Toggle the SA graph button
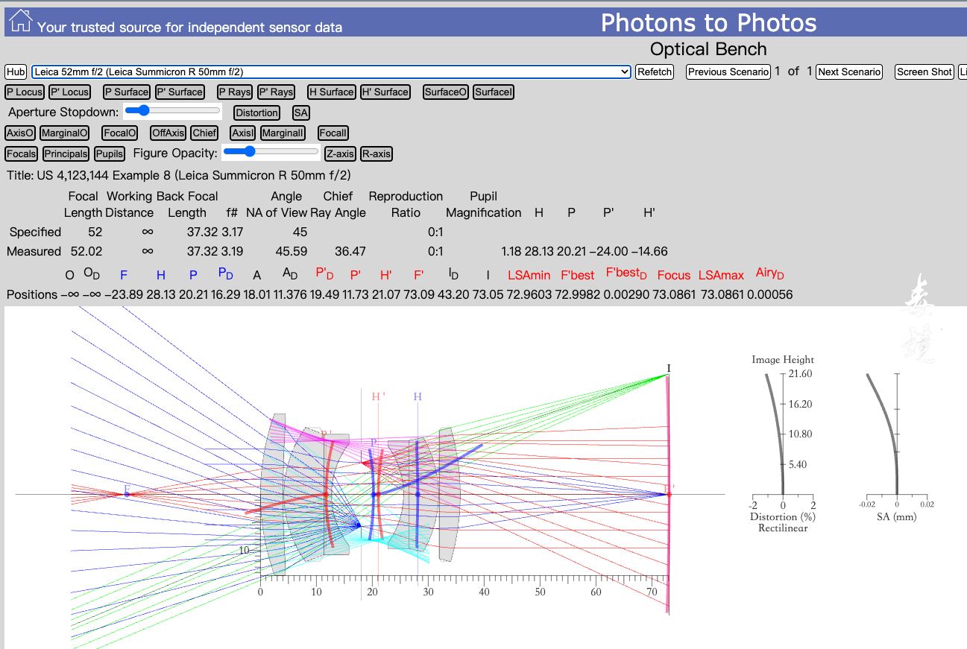 [x=300, y=113]
